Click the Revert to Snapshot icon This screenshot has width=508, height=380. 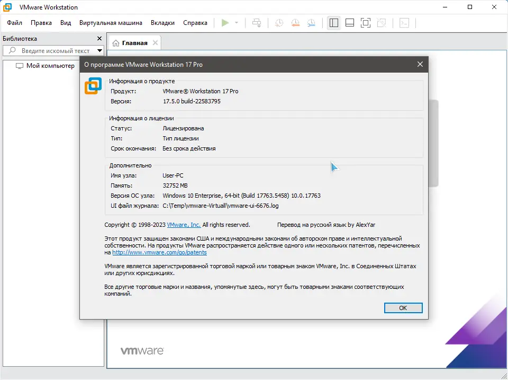coord(295,23)
